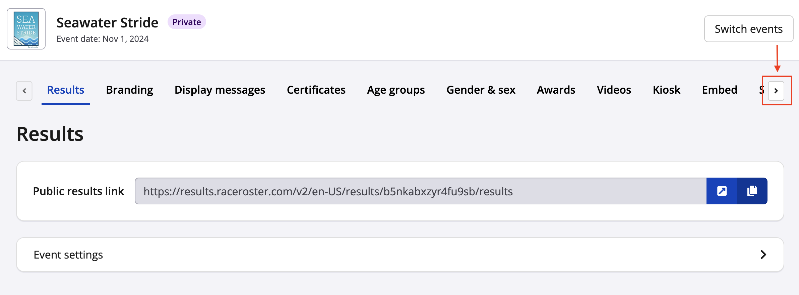
Task: Expand the Event settings section
Action: click(400, 255)
